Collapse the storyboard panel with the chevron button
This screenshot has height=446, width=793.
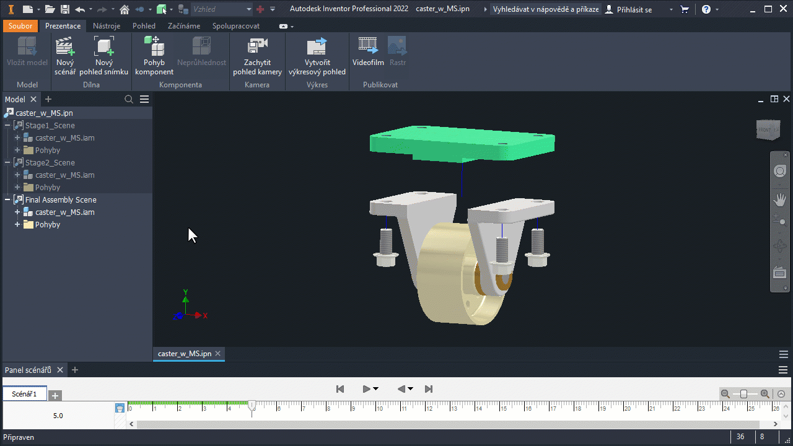tap(781, 394)
